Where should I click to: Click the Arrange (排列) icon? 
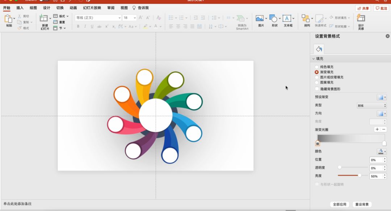pyautogui.click(x=306, y=18)
